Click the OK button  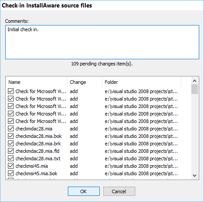coord(84,191)
